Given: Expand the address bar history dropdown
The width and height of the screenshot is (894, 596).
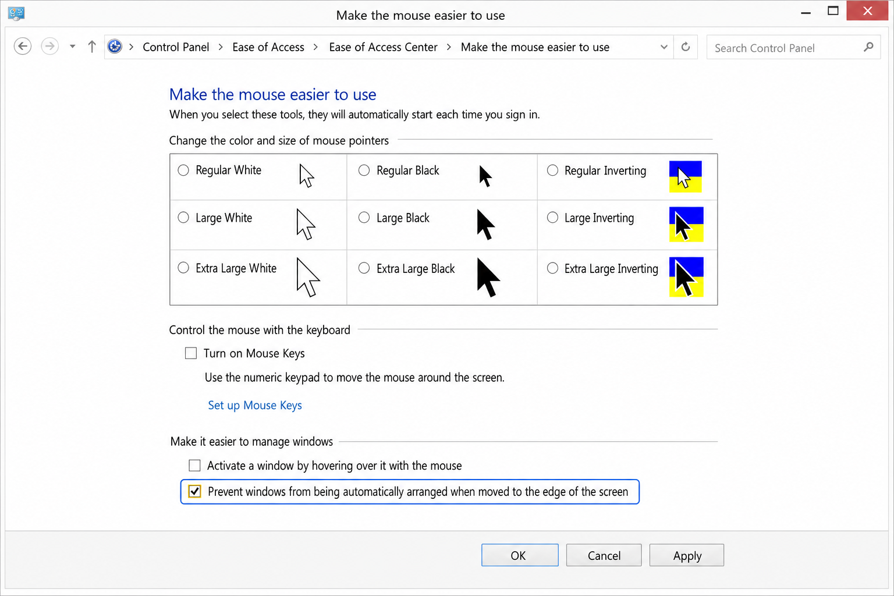Looking at the screenshot, I should click(664, 47).
